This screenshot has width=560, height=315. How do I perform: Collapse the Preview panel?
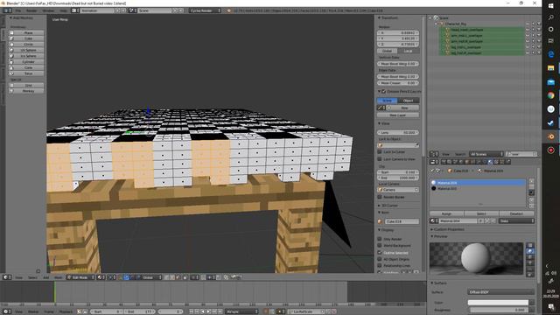coord(432,236)
